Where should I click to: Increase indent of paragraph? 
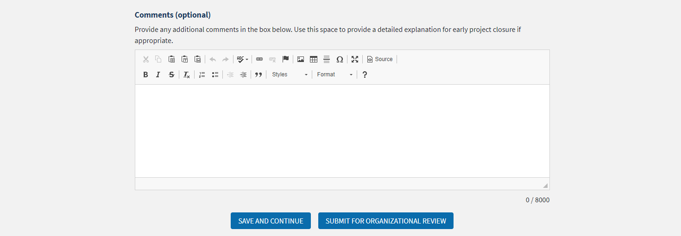(x=243, y=75)
